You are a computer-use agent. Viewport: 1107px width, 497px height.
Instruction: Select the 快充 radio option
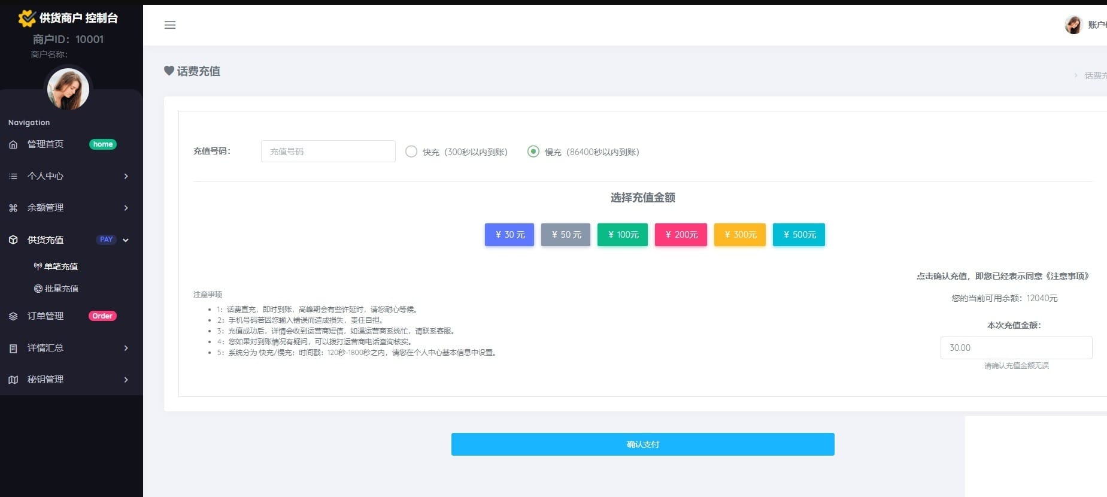pyautogui.click(x=411, y=151)
